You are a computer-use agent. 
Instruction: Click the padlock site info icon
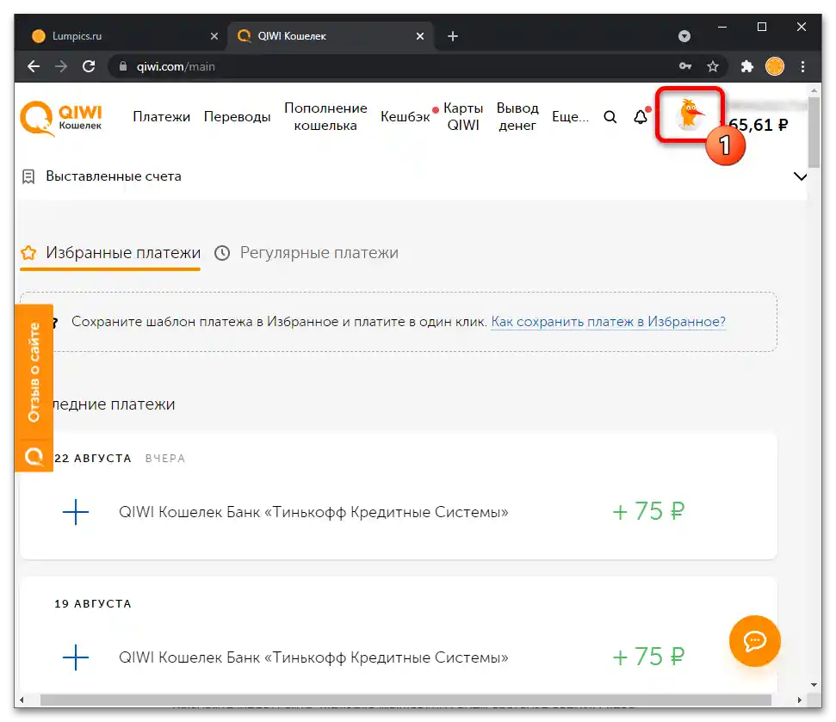tap(123, 66)
